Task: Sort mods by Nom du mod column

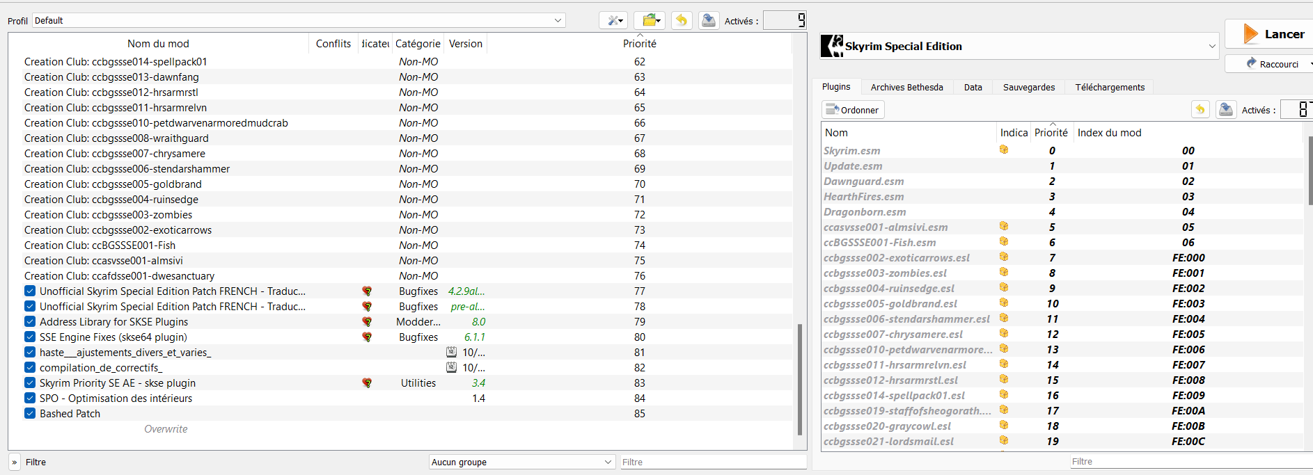Action: (x=158, y=44)
